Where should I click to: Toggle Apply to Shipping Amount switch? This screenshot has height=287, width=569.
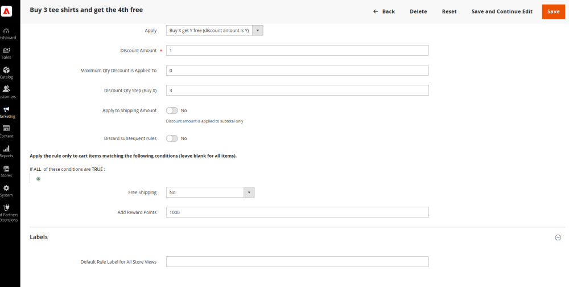click(x=172, y=110)
